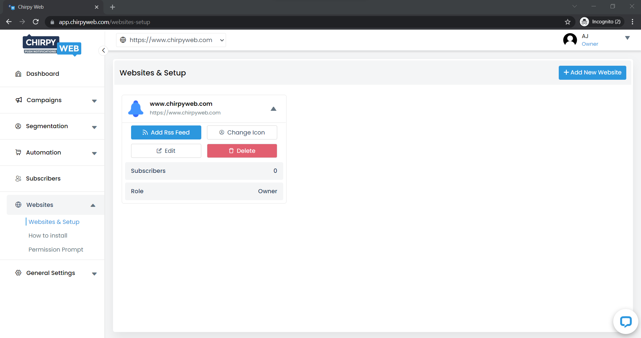641x338 pixels.
Task: Go to Websites & Setup submenu
Action: [54, 222]
